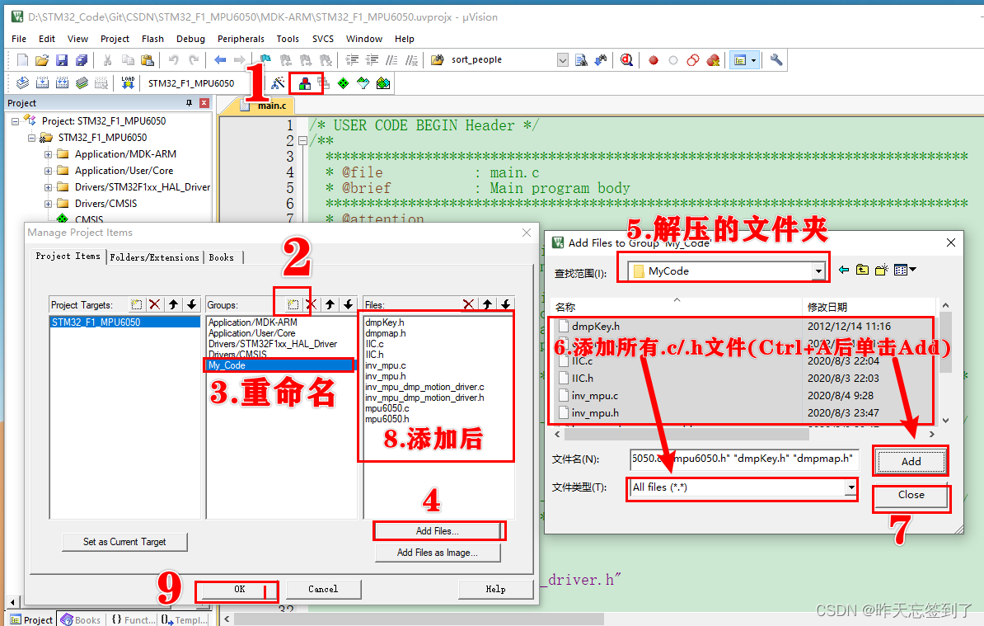This screenshot has height=626, width=984.
Task: Click Set as Current Target button
Action: (x=124, y=542)
